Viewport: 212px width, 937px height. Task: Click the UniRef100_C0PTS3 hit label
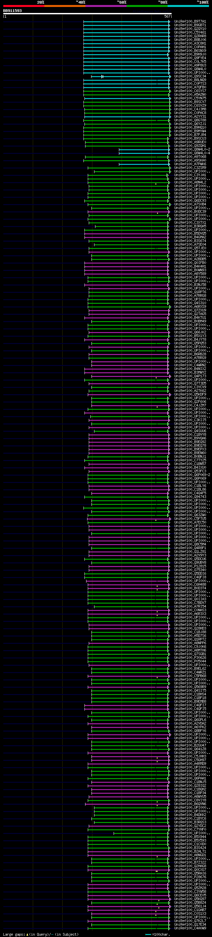click(190, 84)
